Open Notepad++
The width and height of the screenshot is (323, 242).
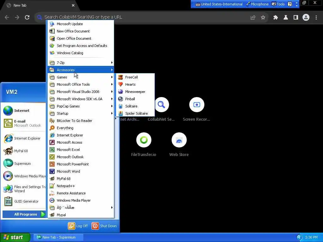81,186
